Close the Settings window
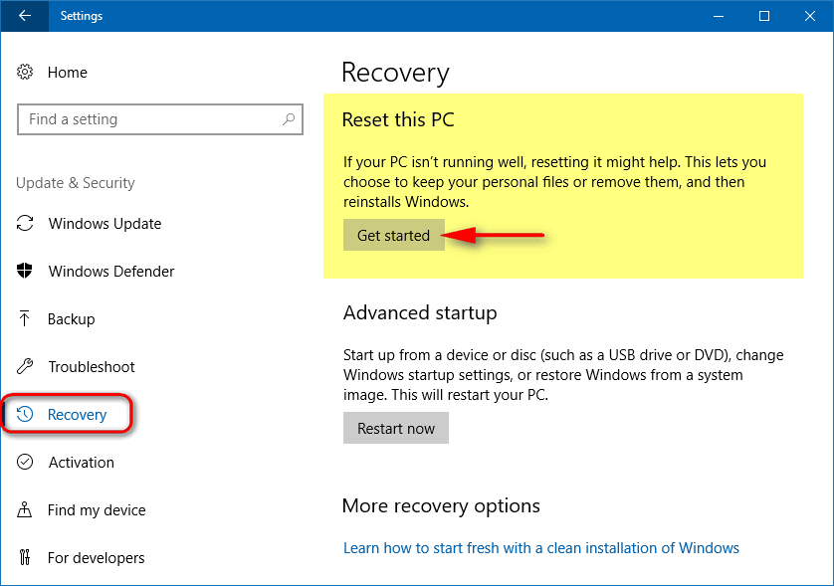 point(810,16)
